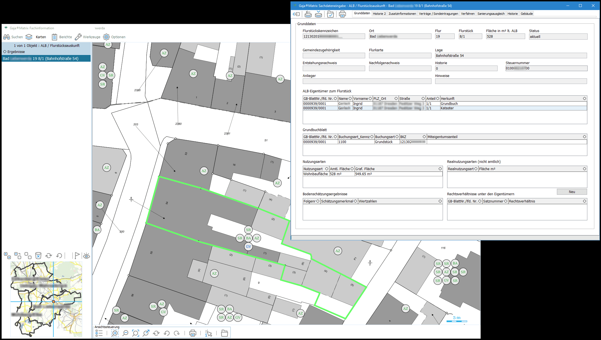The image size is (601, 340).
Task: Click the trash bin delete-selection icon
Action: pos(38,255)
